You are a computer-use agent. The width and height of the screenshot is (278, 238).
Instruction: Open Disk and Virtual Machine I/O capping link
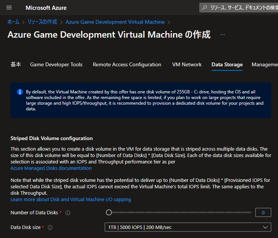(71, 200)
